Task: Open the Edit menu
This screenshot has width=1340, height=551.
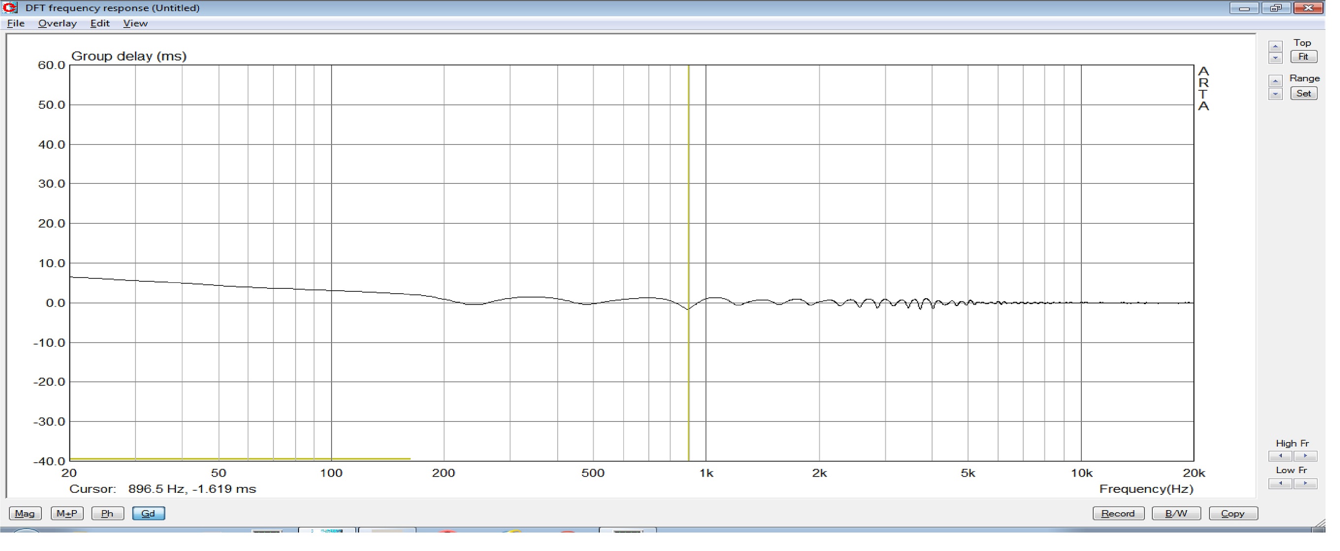Action: (100, 24)
